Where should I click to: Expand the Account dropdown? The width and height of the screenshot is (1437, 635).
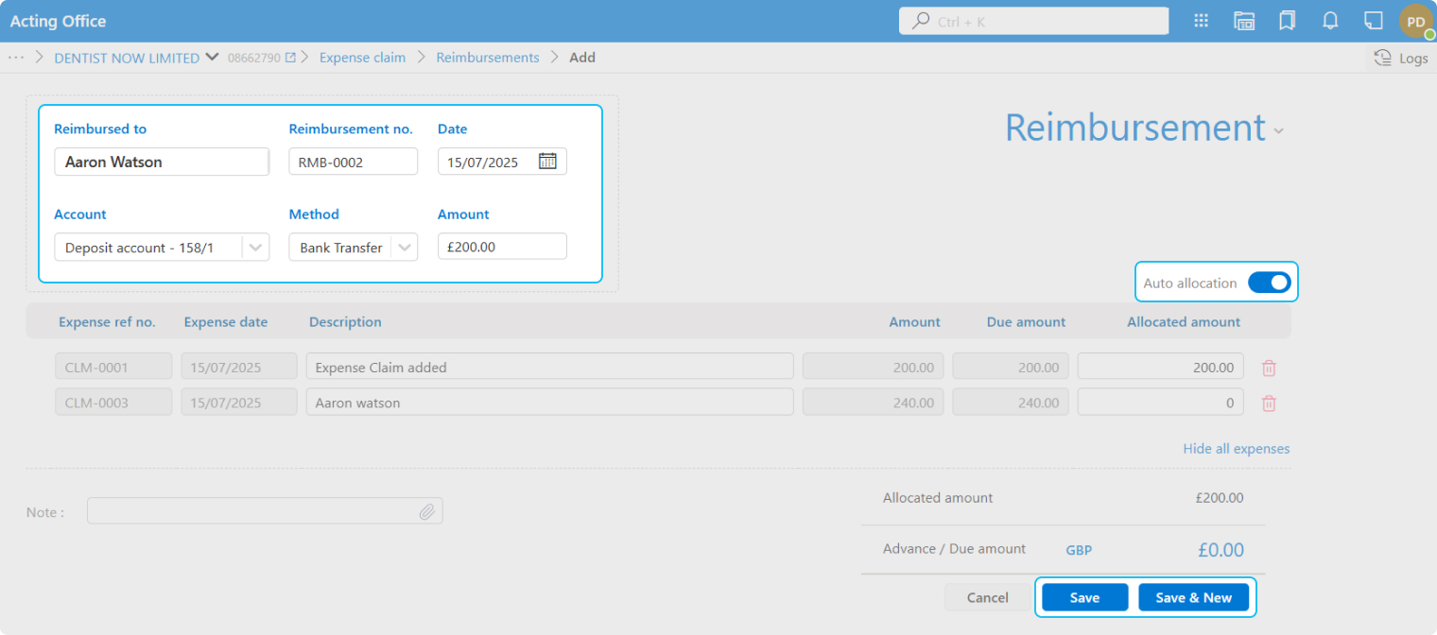pos(254,248)
